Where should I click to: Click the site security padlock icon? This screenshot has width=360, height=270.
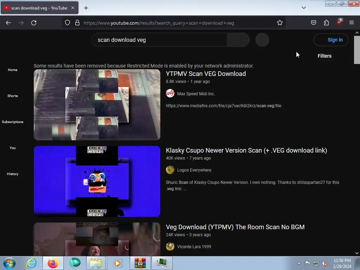pos(77,23)
